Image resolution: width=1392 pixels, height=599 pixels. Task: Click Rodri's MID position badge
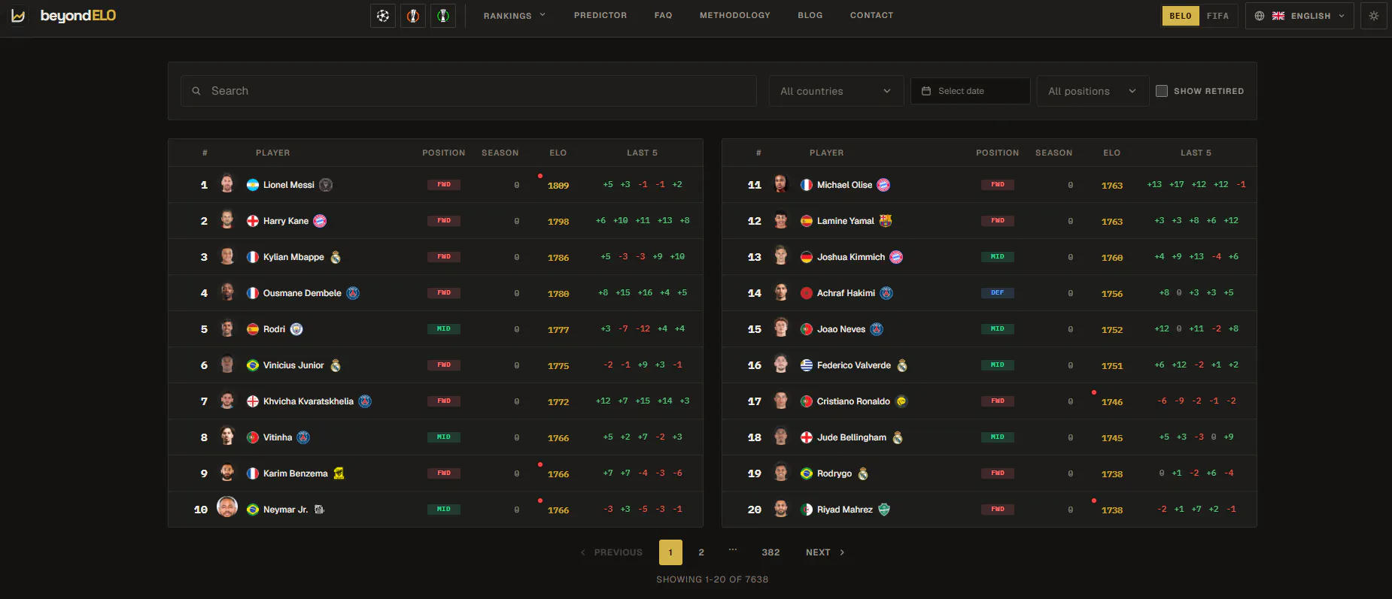tap(444, 329)
